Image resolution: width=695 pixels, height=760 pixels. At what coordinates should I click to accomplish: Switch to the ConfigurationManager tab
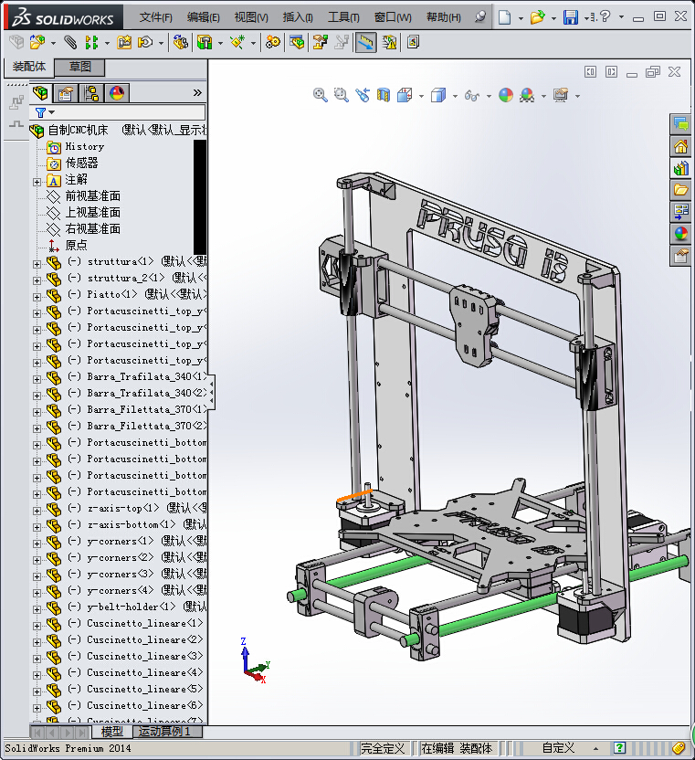pos(91,92)
